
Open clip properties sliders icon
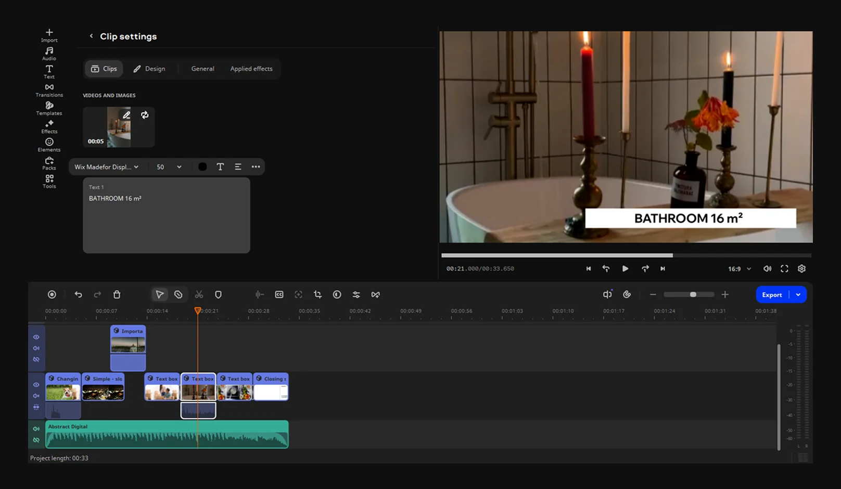[356, 294]
